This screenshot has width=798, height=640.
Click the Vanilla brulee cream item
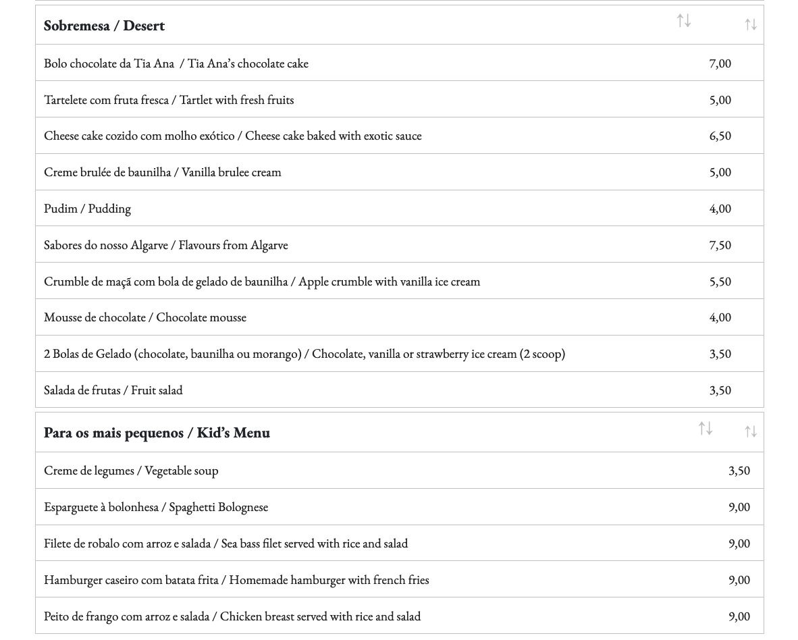(x=163, y=172)
